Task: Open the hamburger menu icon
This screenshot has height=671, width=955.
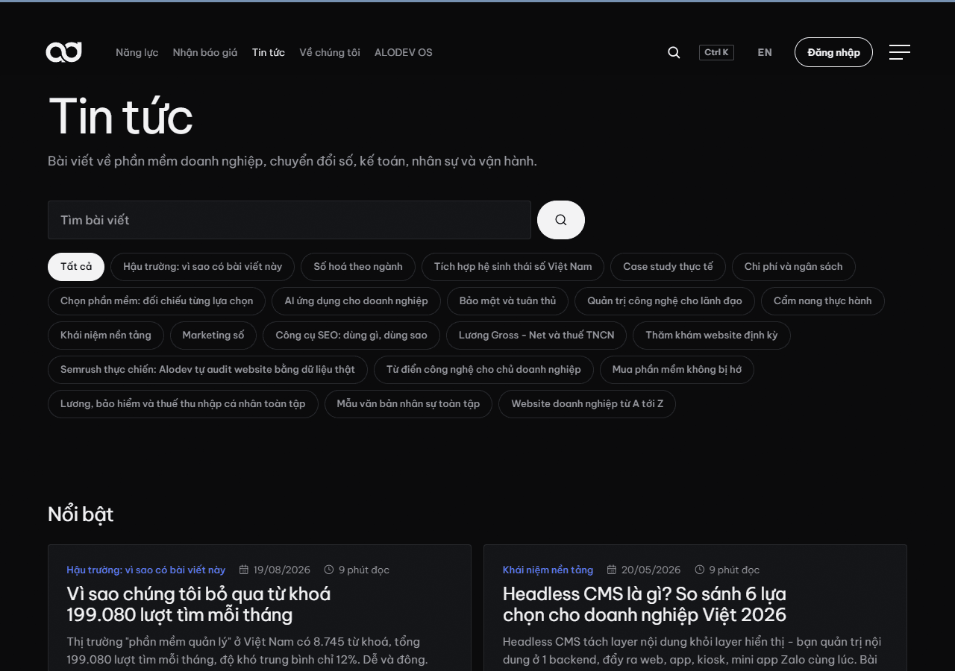Action: click(900, 52)
